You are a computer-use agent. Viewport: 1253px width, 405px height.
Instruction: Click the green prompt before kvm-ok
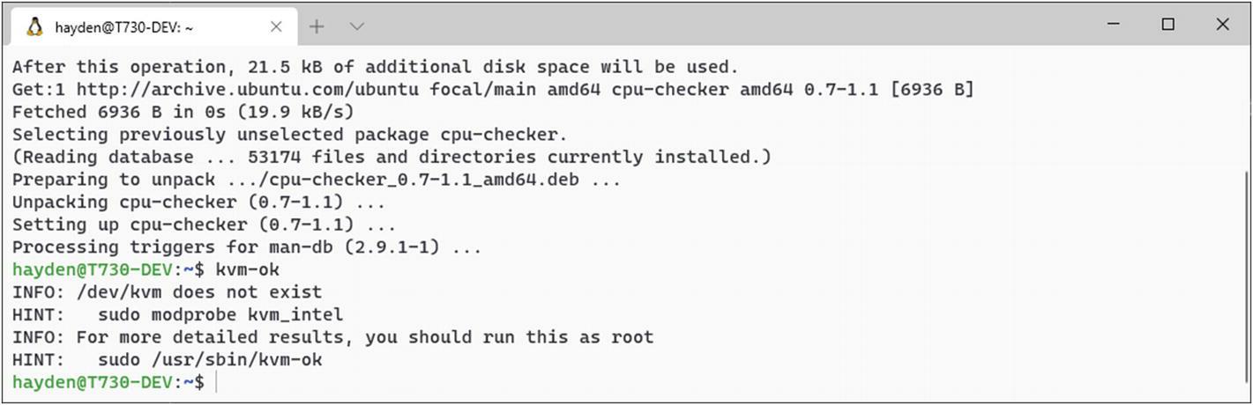pyautogui.click(x=108, y=269)
